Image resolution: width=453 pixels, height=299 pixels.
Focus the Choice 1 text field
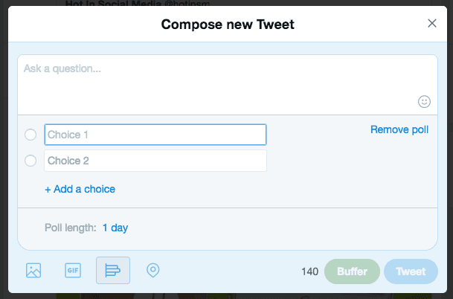tap(155, 135)
